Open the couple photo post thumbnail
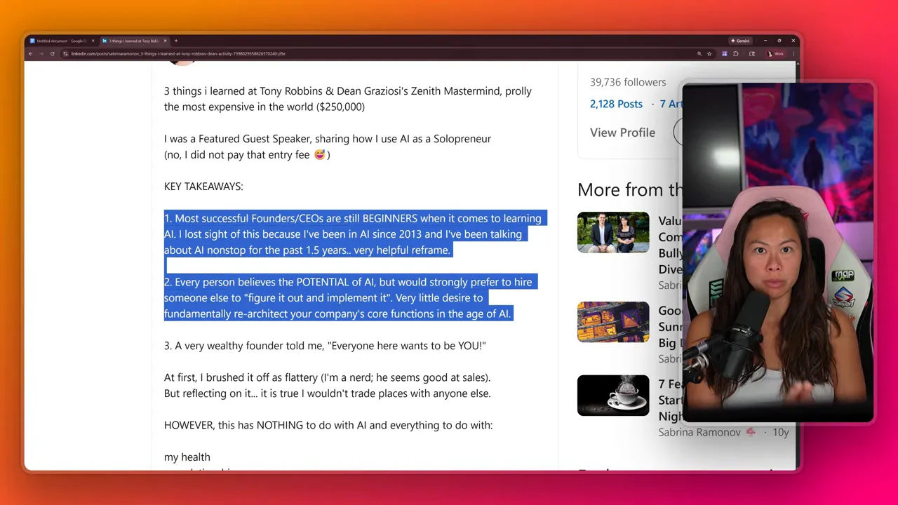Screen dimensions: 898x505 [613, 232]
